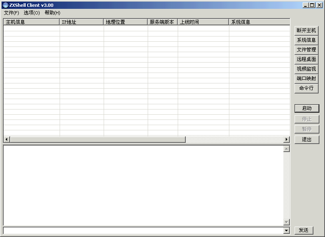Open 系统信息 system information panel
Screen dimensions: 325x237
pos(306,40)
